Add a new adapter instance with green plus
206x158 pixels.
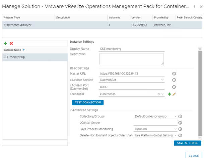click(5, 43)
